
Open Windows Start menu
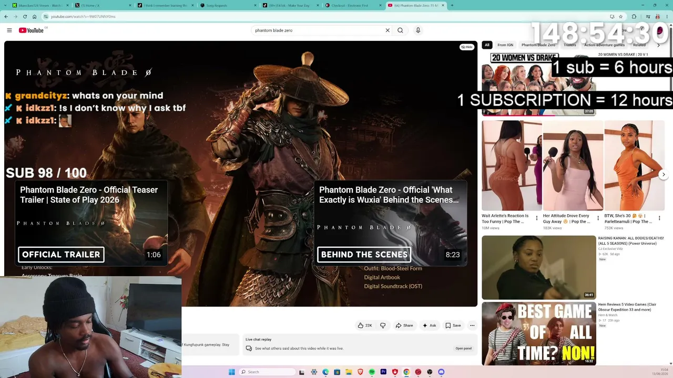[x=232, y=372]
